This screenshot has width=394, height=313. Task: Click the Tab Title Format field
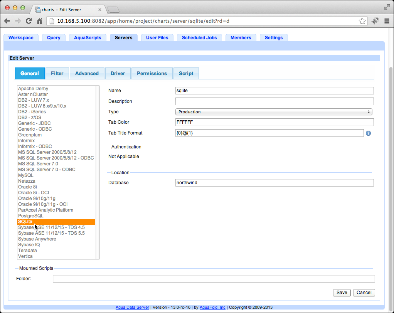pos(269,133)
